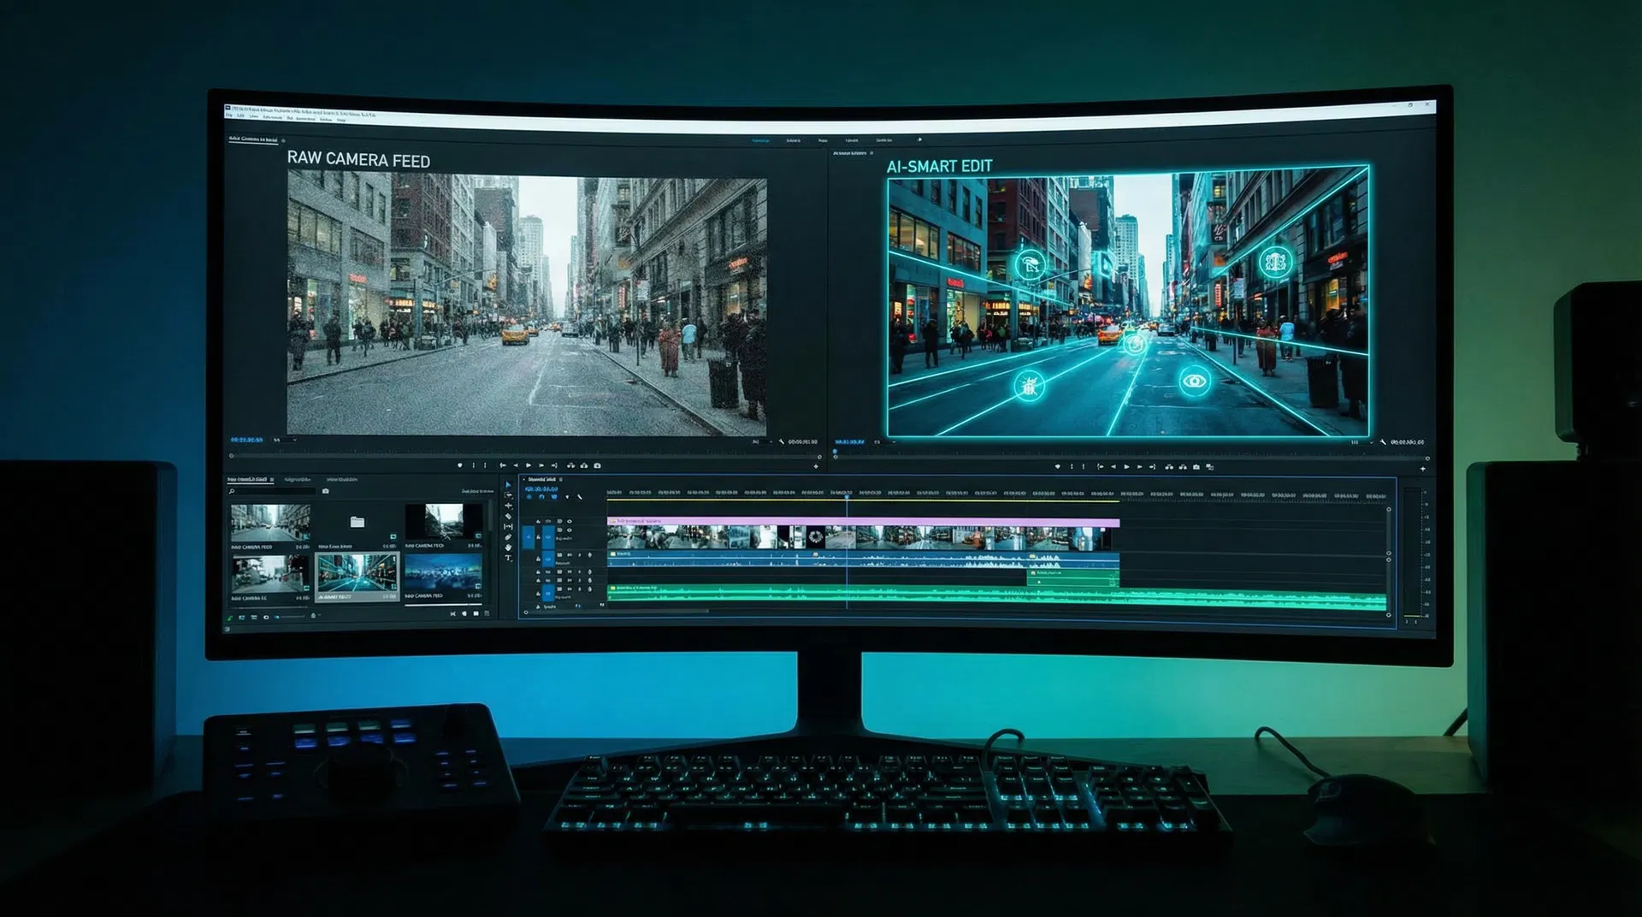Toggle lock on the first audio track
Screen dimensions: 1642x917
538,559
